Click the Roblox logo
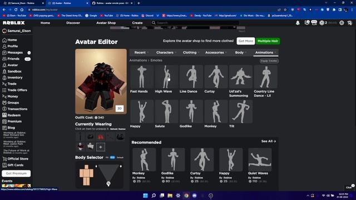The width and height of the screenshot is (356, 200). tap(13, 23)
